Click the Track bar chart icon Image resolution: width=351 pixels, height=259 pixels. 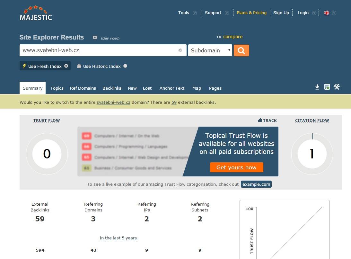pos(260,120)
